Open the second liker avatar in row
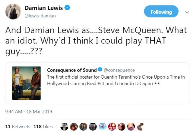The image size is (192, 134). (74, 127)
